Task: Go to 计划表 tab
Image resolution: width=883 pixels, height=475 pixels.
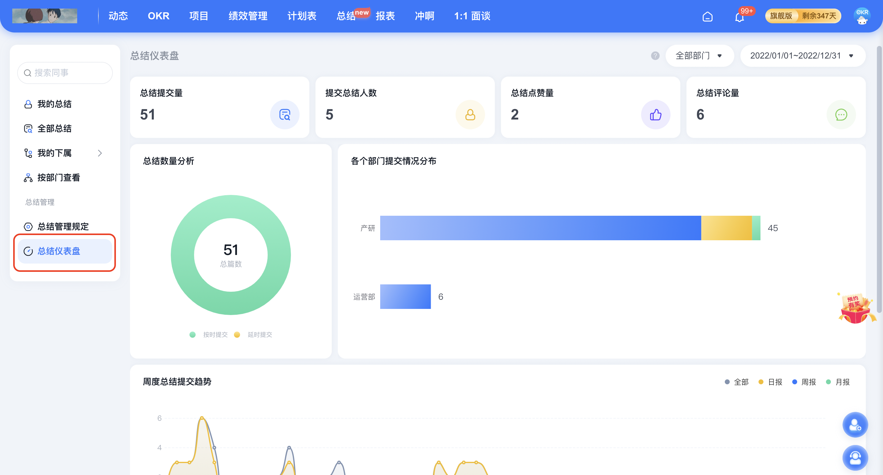Action: pyautogui.click(x=302, y=16)
